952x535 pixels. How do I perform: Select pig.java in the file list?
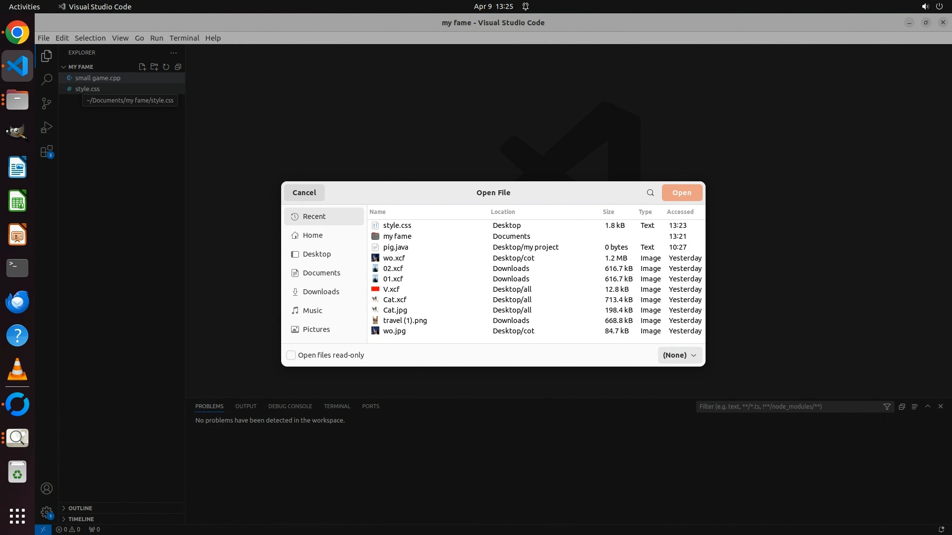click(x=396, y=247)
